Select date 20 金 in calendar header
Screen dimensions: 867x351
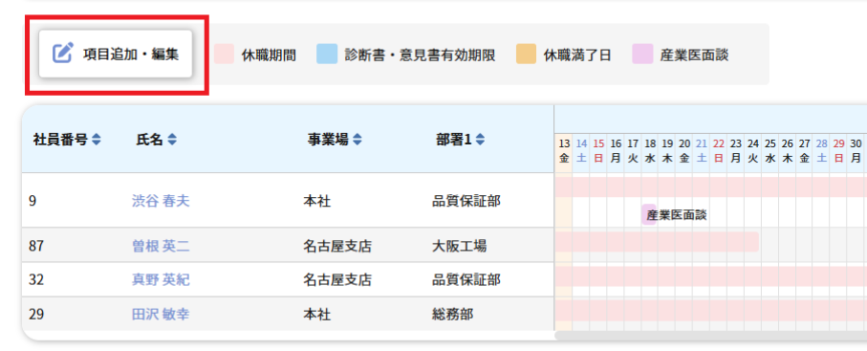point(684,150)
